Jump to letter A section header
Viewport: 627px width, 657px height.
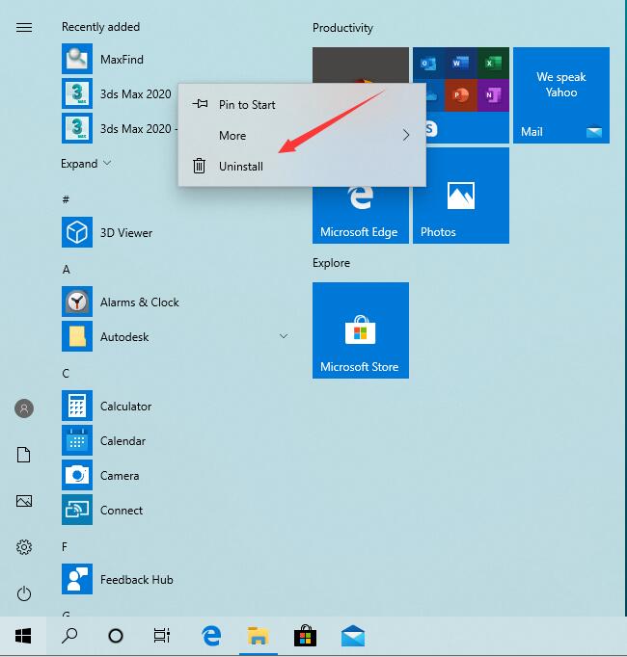pyautogui.click(x=66, y=270)
